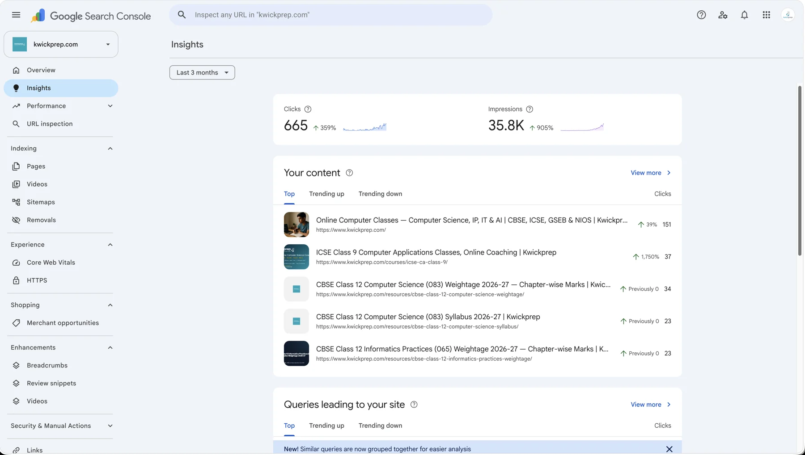The height and width of the screenshot is (455, 805).
Task: Click the Removals icon in sidebar
Action: (16, 220)
